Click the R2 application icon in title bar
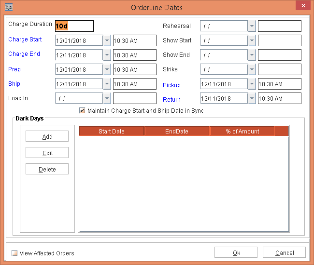 [8, 7]
